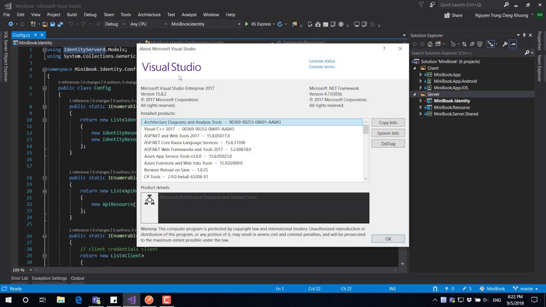Click Show All Files icon in Solution Explorer
The width and height of the screenshot is (546, 307).
[480, 44]
